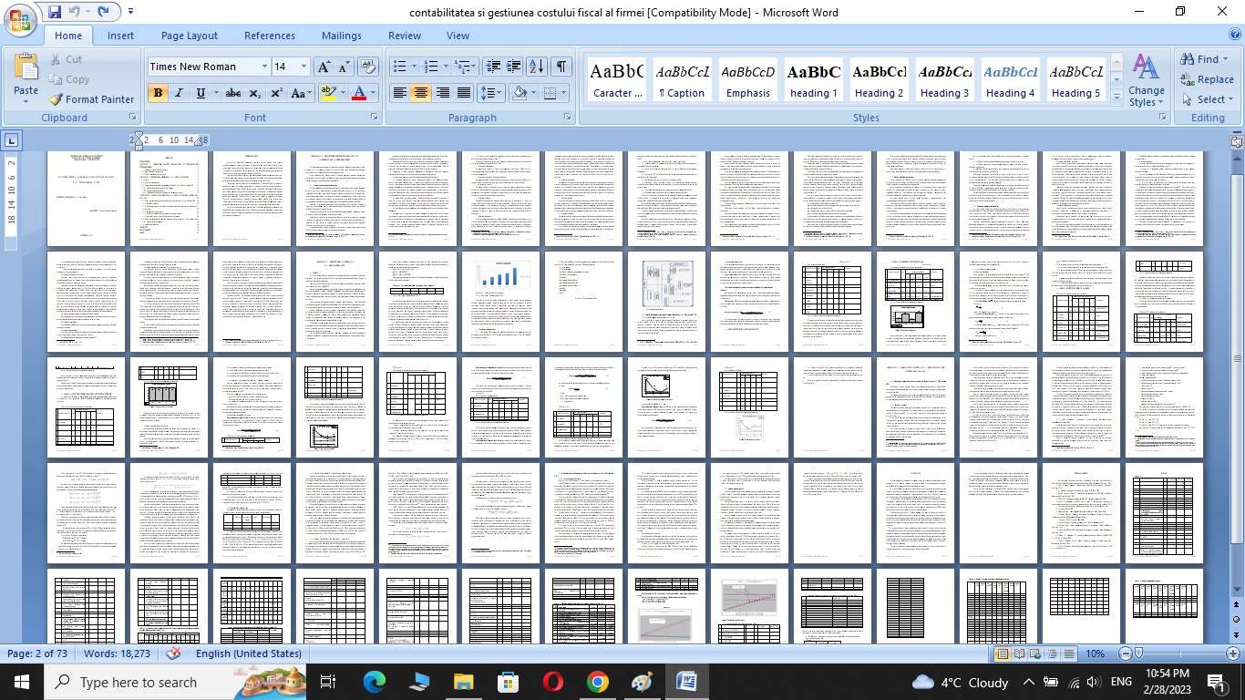Click the Format Painter brush icon
1245x700 pixels.
pos(57,99)
